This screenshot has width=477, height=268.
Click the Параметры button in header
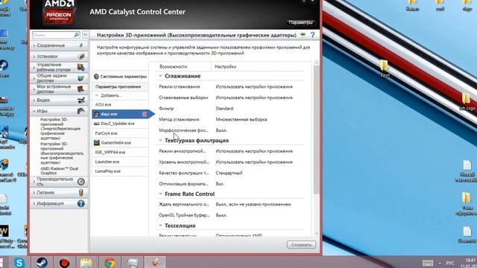tap(300, 22)
